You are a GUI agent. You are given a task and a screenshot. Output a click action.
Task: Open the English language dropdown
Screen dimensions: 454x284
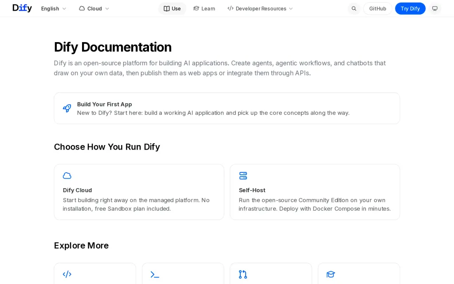click(54, 8)
